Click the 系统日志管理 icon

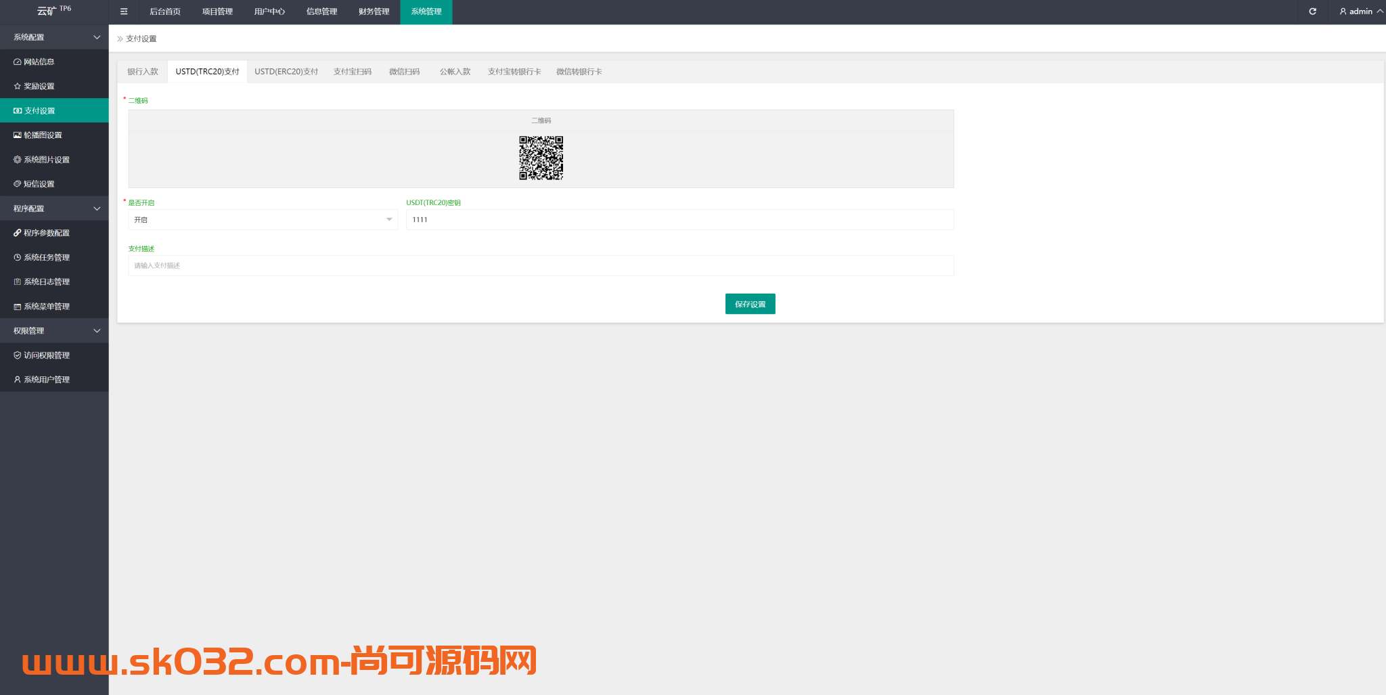18,282
